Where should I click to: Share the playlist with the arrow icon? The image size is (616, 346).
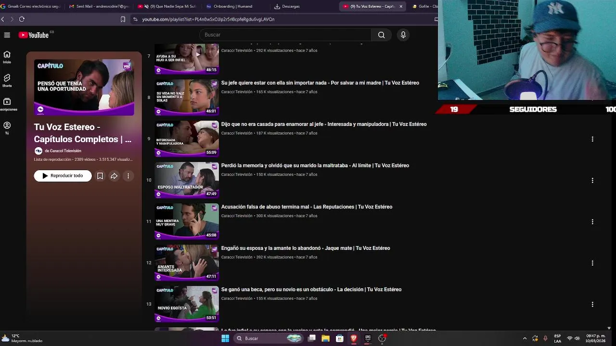click(x=114, y=176)
